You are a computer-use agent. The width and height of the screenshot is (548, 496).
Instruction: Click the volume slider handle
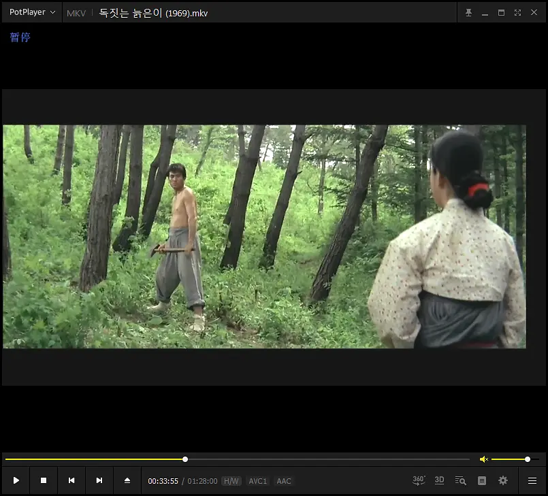(528, 459)
